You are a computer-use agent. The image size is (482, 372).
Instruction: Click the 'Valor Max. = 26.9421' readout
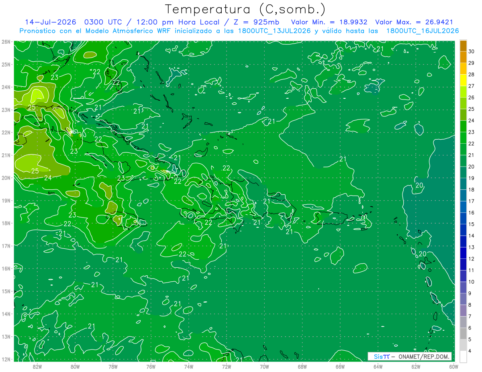click(x=414, y=22)
